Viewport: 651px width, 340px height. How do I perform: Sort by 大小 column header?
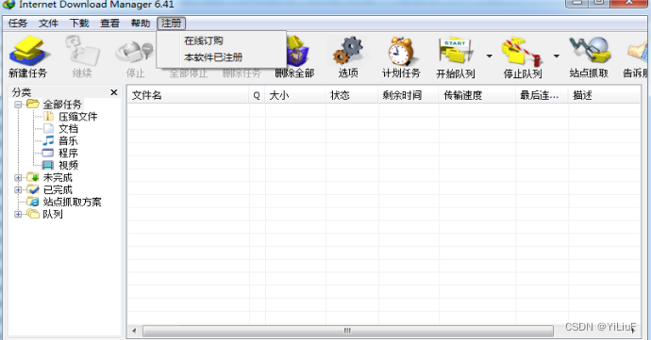(295, 95)
